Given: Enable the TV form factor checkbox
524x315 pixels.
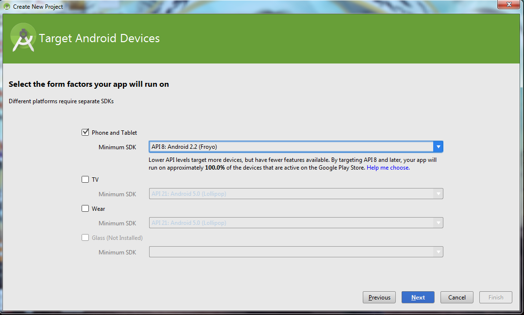Looking at the screenshot, I should (x=85, y=179).
